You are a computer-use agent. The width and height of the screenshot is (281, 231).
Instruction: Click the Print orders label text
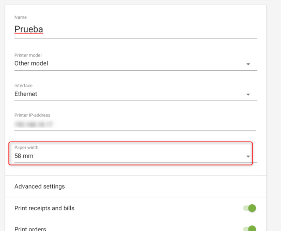point(30,229)
